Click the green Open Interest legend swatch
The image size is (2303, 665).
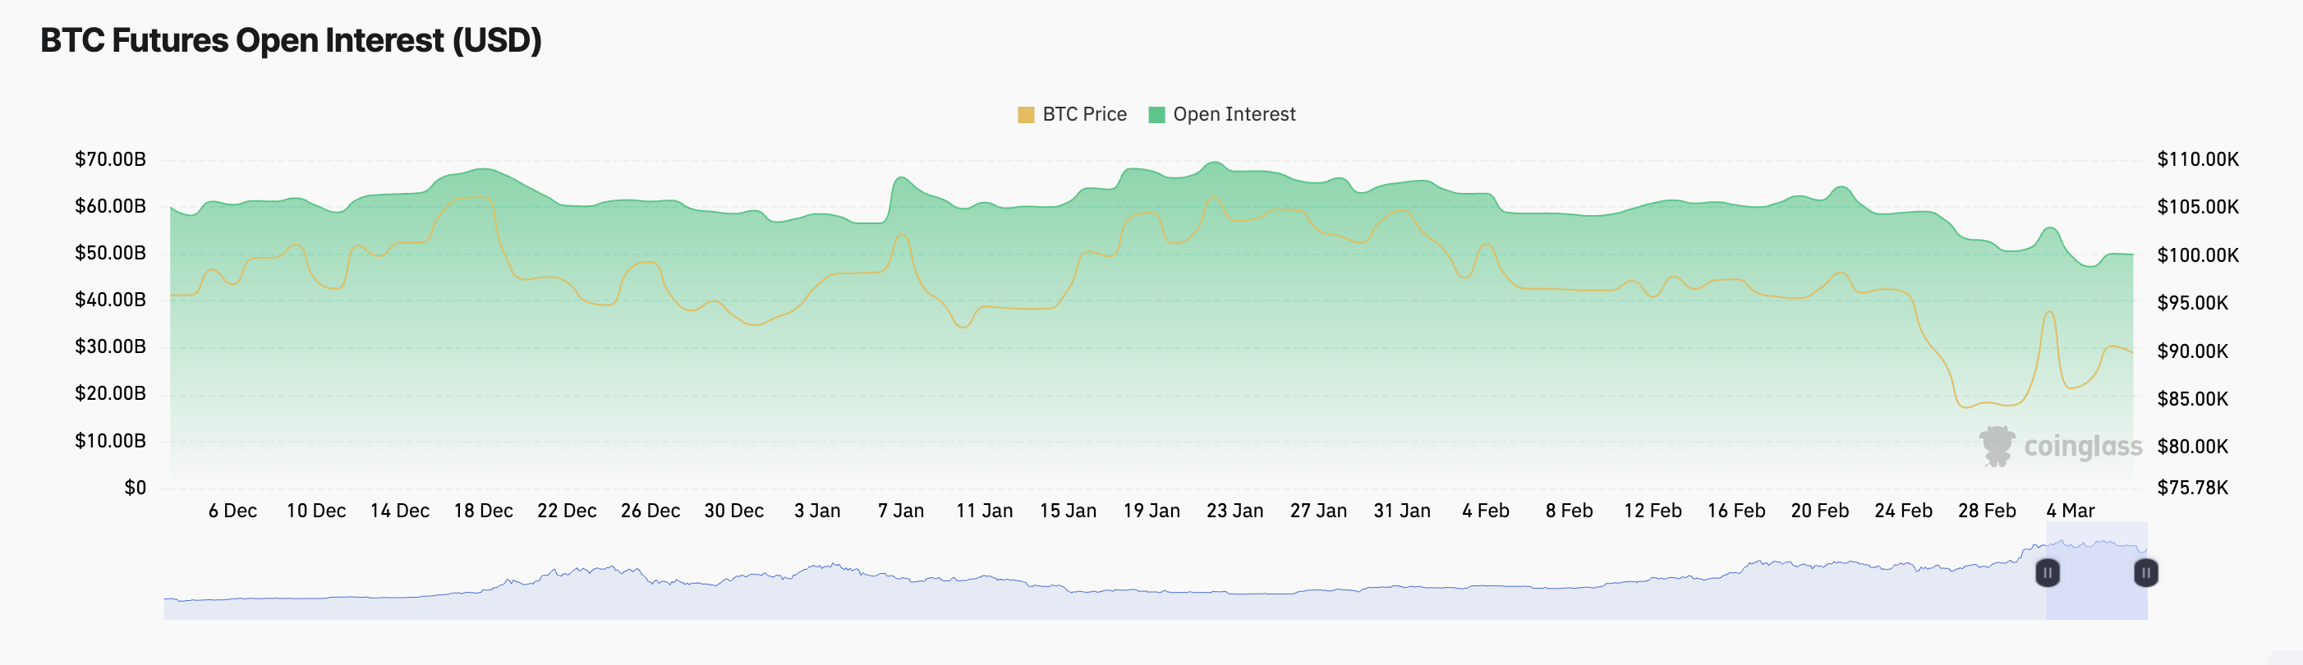1156,114
